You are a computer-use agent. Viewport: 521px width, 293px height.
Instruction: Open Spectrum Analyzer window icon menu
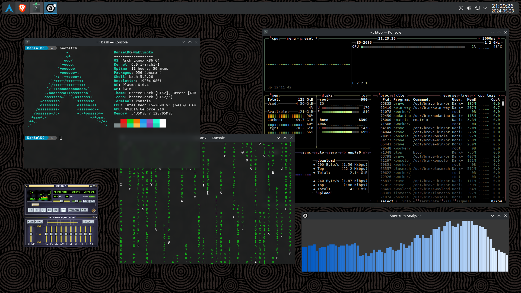305,216
